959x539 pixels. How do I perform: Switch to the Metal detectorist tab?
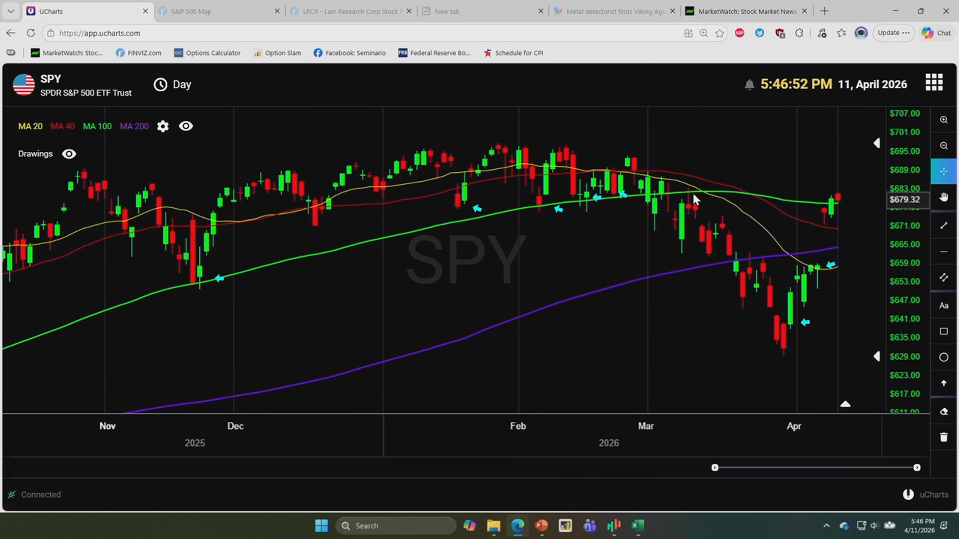[614, 11]
